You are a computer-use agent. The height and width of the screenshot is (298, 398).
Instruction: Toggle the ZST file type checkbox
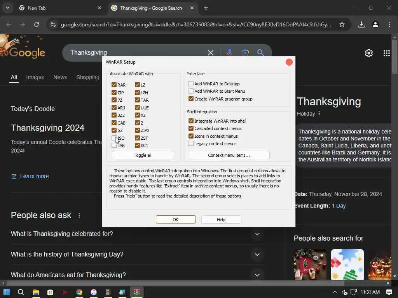point(137,138)
